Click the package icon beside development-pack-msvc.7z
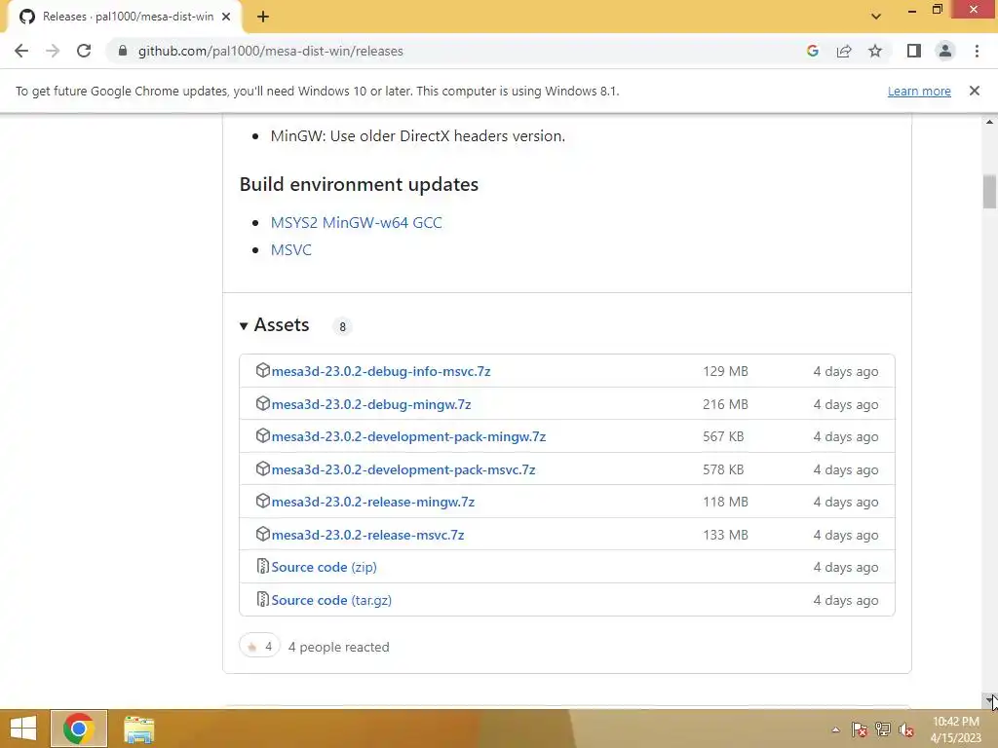 (263, 468)
